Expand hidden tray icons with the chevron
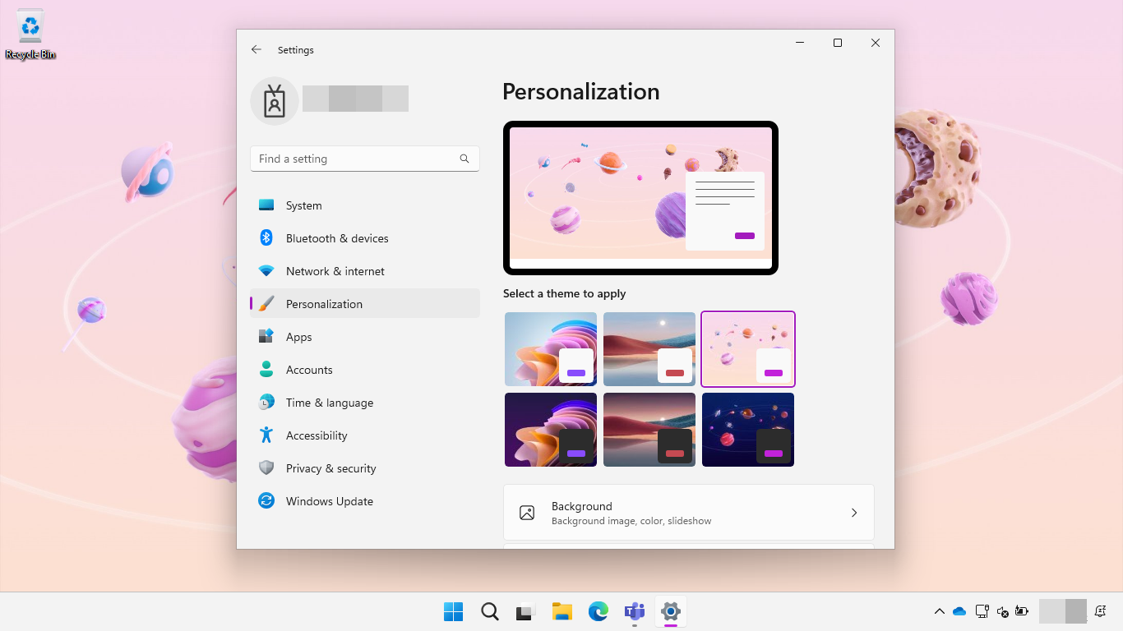The width and height of the screenshot is (1123, 631). (938, 611)
